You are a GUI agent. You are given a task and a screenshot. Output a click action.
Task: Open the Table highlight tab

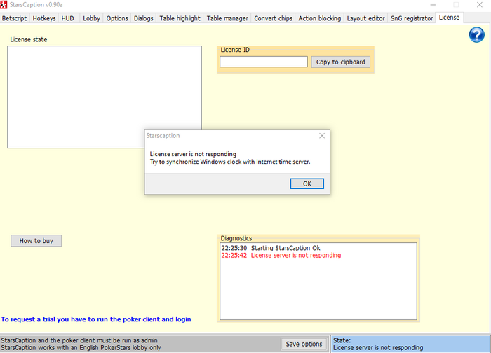click(x=180, y=18)
